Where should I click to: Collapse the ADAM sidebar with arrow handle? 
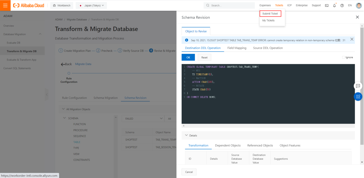click(46, 95)
